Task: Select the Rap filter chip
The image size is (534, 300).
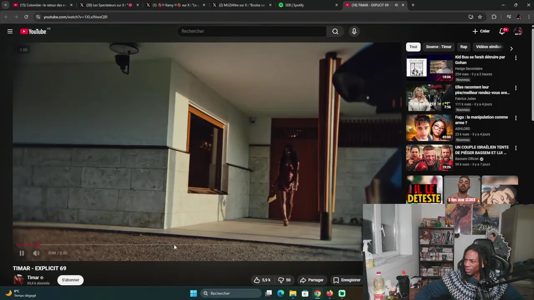Action: coord(463,47)
